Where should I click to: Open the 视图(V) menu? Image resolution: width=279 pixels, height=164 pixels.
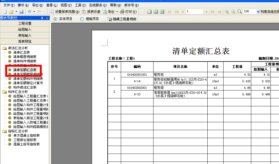click(66, 5)
